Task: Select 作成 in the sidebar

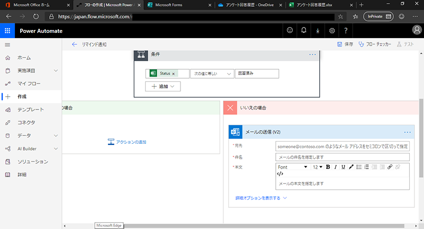Action: [31, 97]
